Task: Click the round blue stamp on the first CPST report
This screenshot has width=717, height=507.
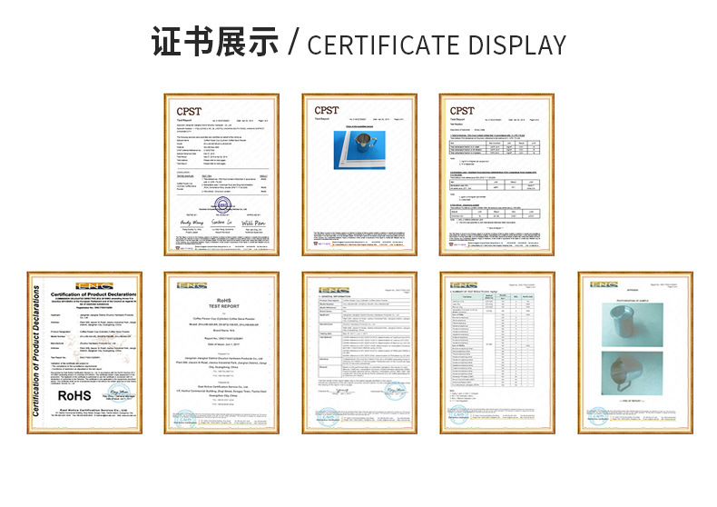Action: point(222,204)
